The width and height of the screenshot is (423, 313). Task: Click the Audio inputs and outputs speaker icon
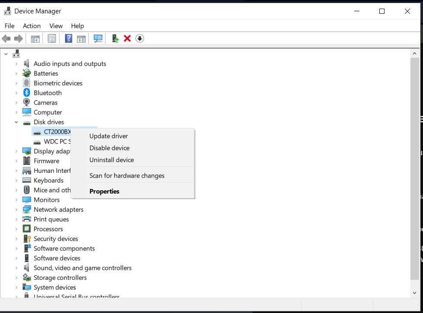point(26,64)
